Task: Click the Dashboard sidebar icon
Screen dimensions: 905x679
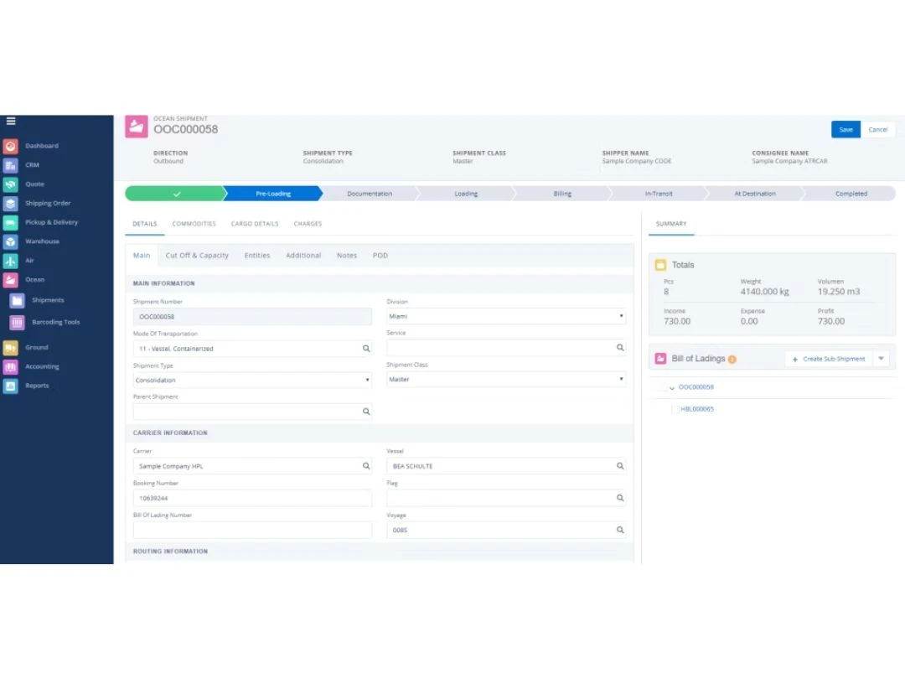Action: pos(10,146)
